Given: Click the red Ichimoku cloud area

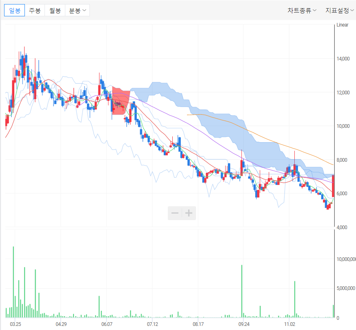Looking at the screenshot, I should 121,101.
